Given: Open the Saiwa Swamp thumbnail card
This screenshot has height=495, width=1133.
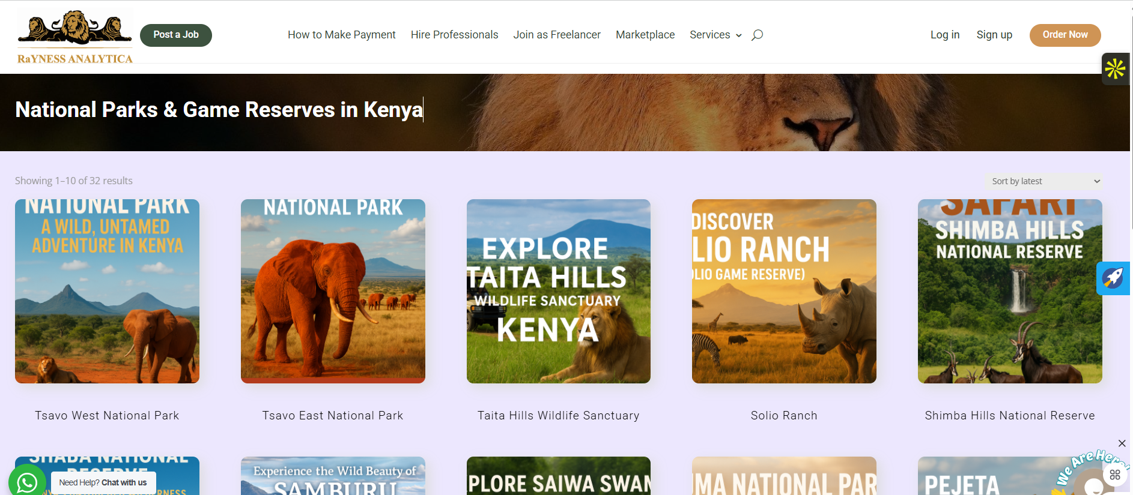Looking at the screenshot, I should point(559,476).
